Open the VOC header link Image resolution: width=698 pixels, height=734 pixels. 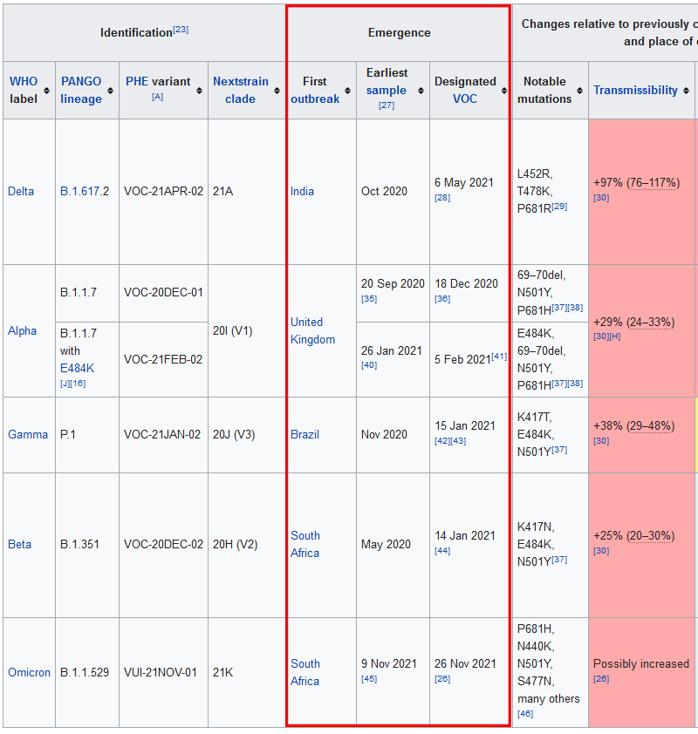pos(465,99)
